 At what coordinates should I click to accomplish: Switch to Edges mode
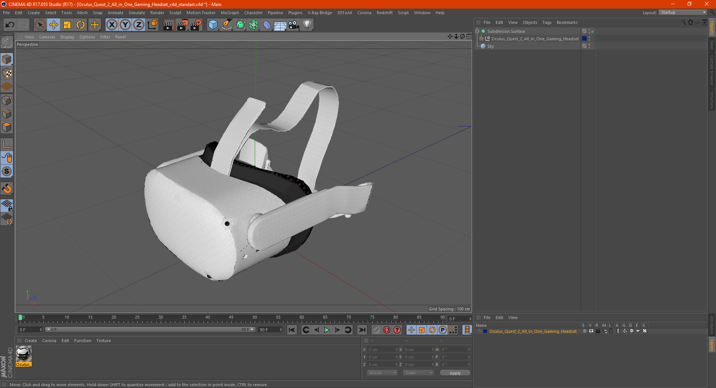pos(7,114)
